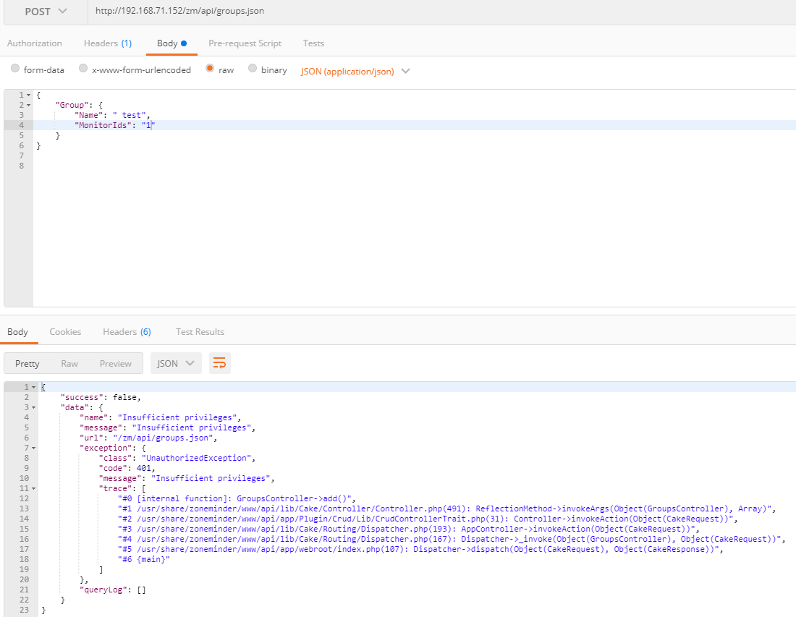Open the response format dropdown showing JSON

point(175,363)
